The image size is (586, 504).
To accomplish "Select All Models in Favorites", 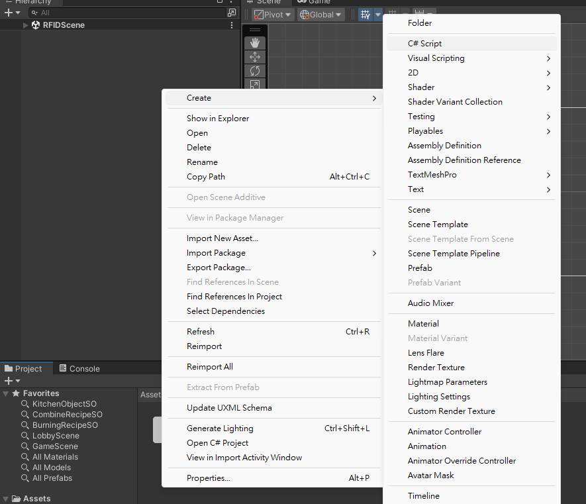I will (x=51, y=468).
